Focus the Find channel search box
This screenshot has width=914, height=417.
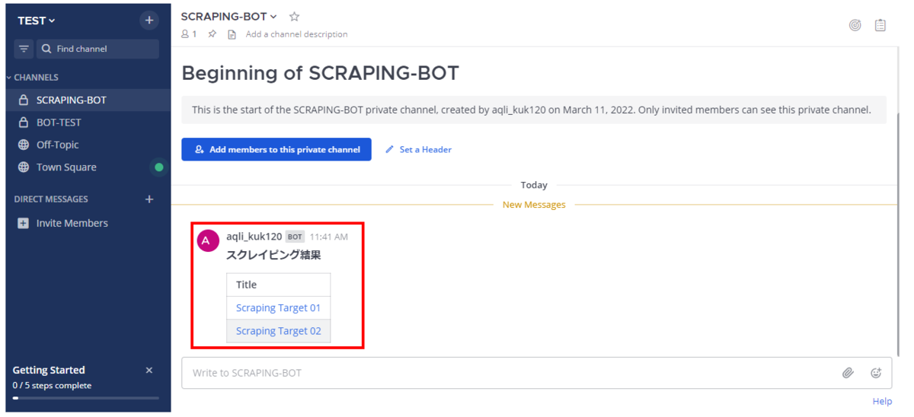pyautogui.click(x=98, y=49)
